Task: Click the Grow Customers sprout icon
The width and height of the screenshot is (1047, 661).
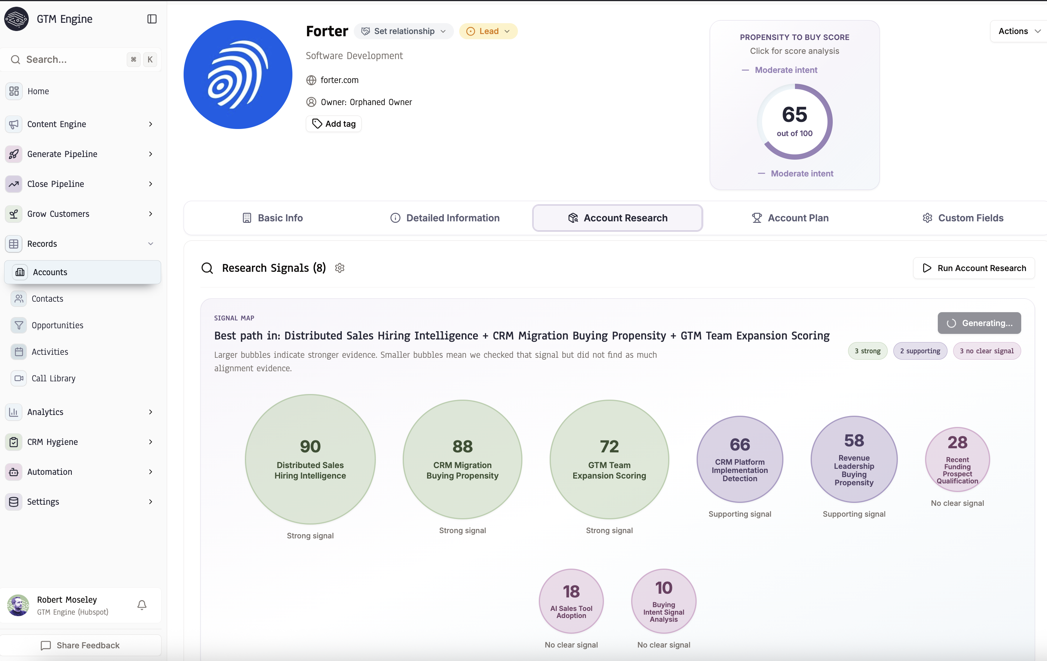Action: [14, 214]
